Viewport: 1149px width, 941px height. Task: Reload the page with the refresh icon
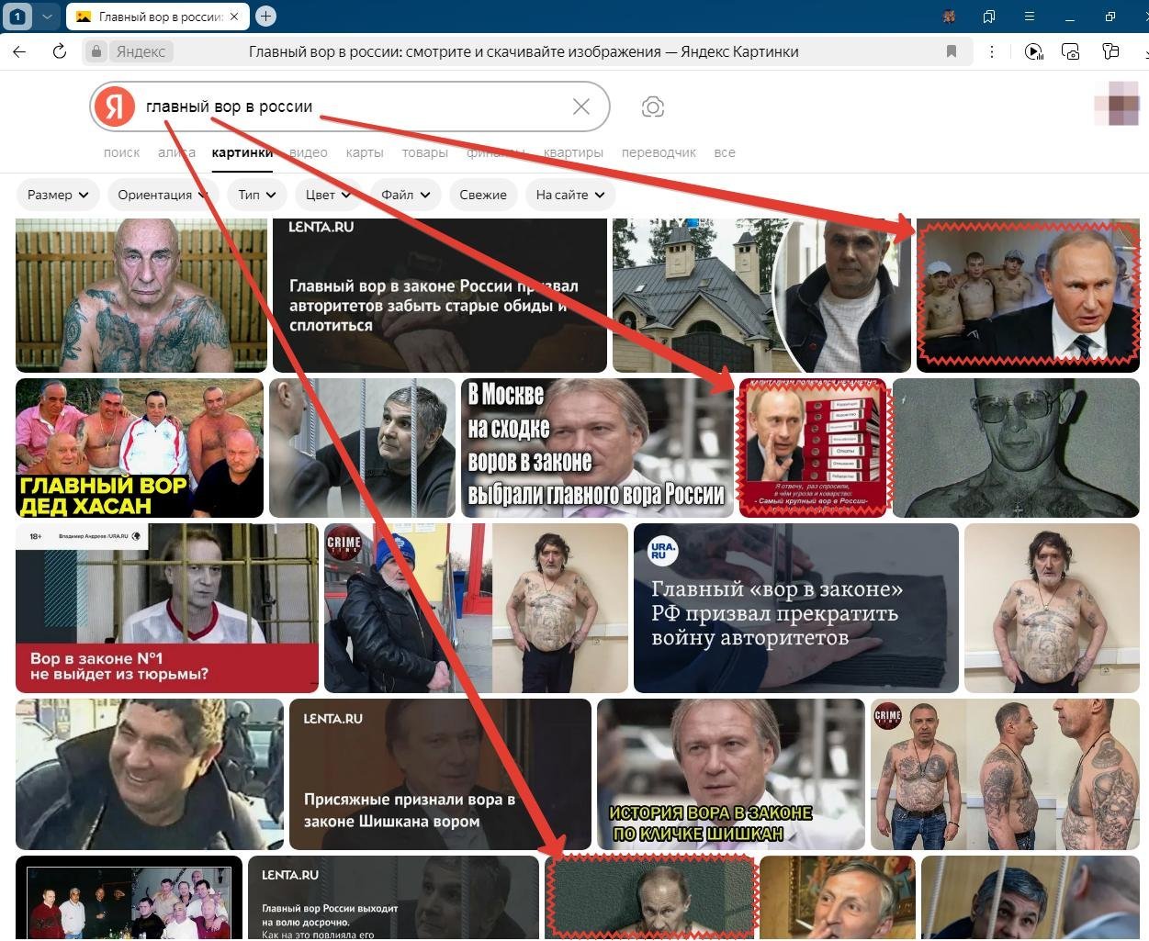point(60,51)
